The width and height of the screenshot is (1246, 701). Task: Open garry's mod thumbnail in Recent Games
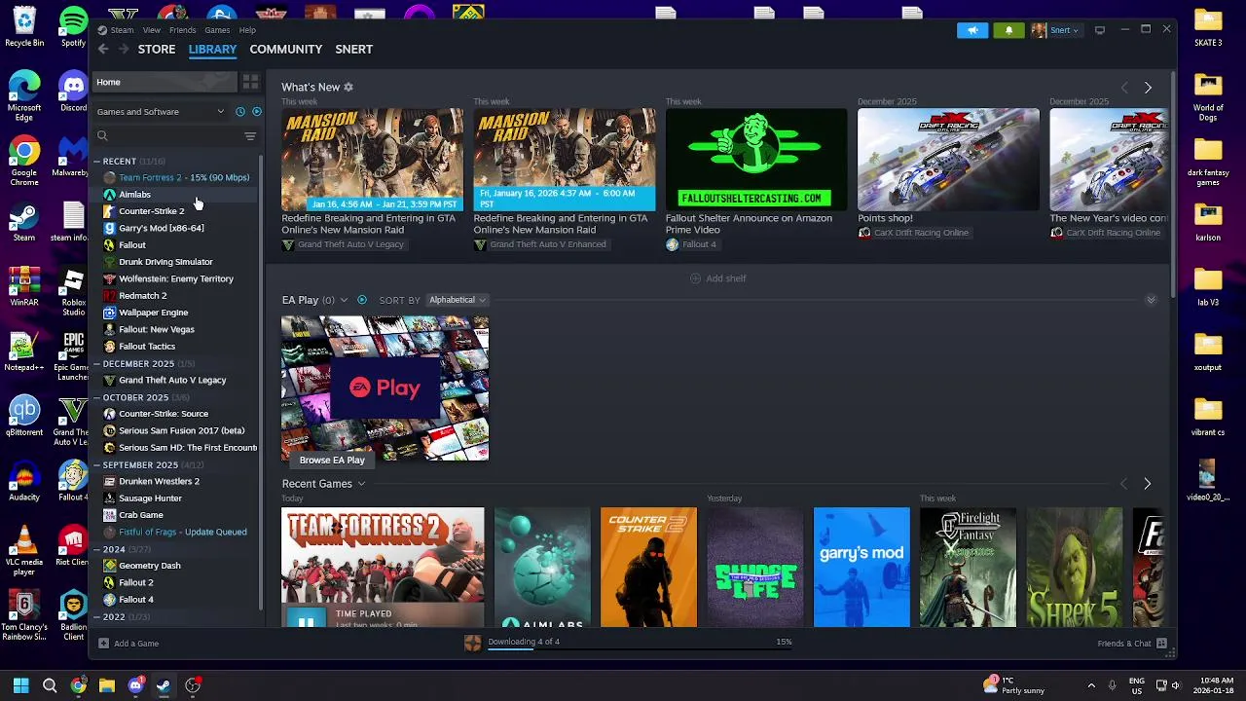[x=861, y=568]
